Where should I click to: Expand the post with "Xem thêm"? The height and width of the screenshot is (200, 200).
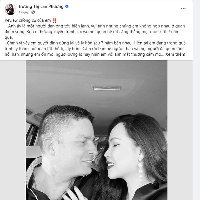click(175, 54)
